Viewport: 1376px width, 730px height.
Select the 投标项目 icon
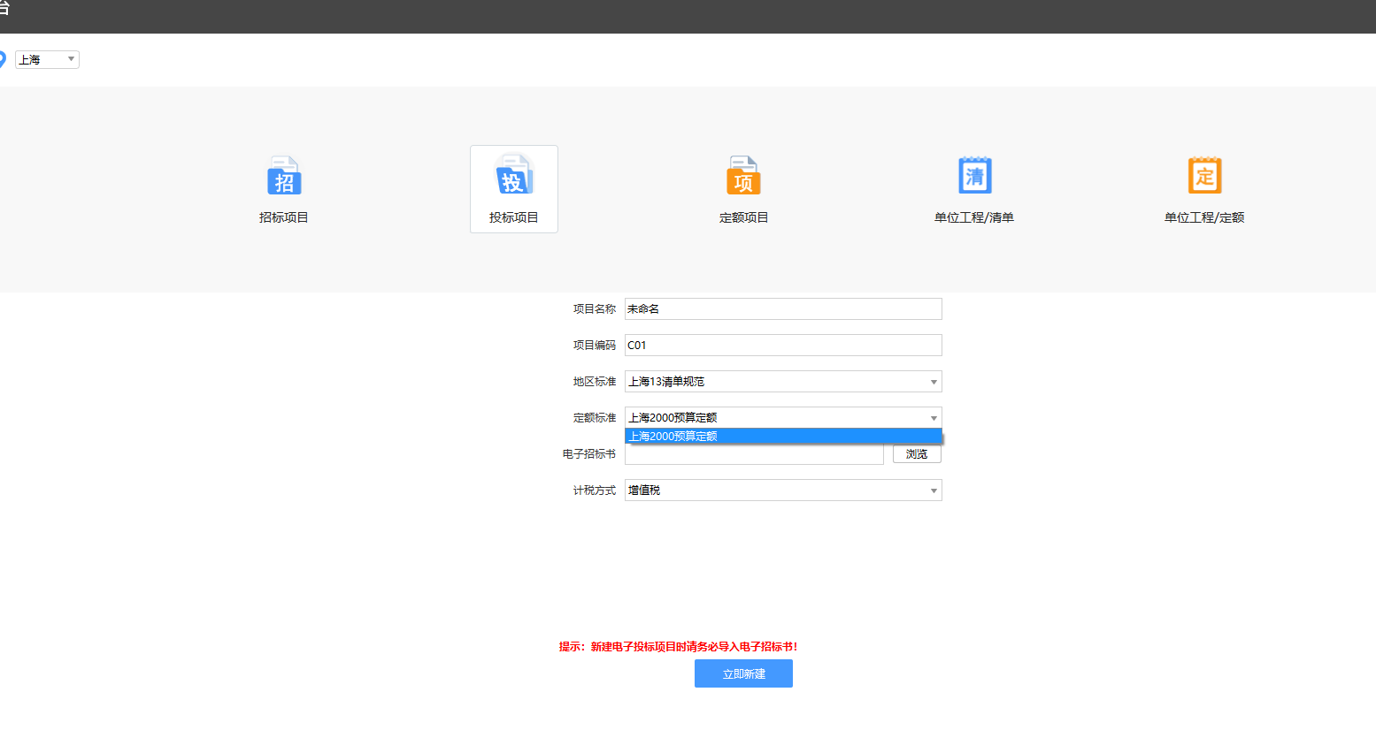coord(514,175)
